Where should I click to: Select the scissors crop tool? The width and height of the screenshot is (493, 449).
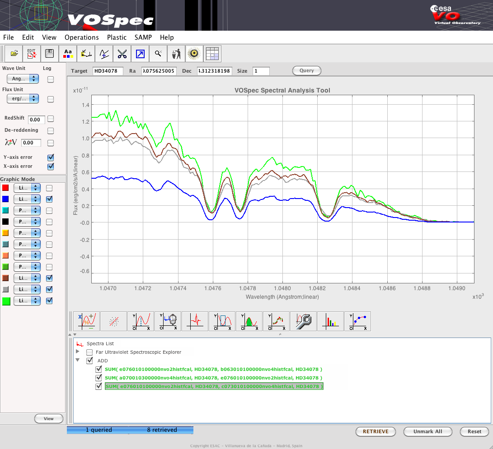click(x=122, y=54)
